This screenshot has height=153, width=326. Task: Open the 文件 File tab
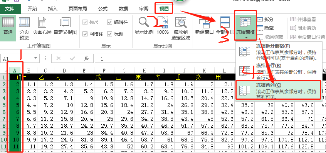pyautogui.click(x=10, y=9)
